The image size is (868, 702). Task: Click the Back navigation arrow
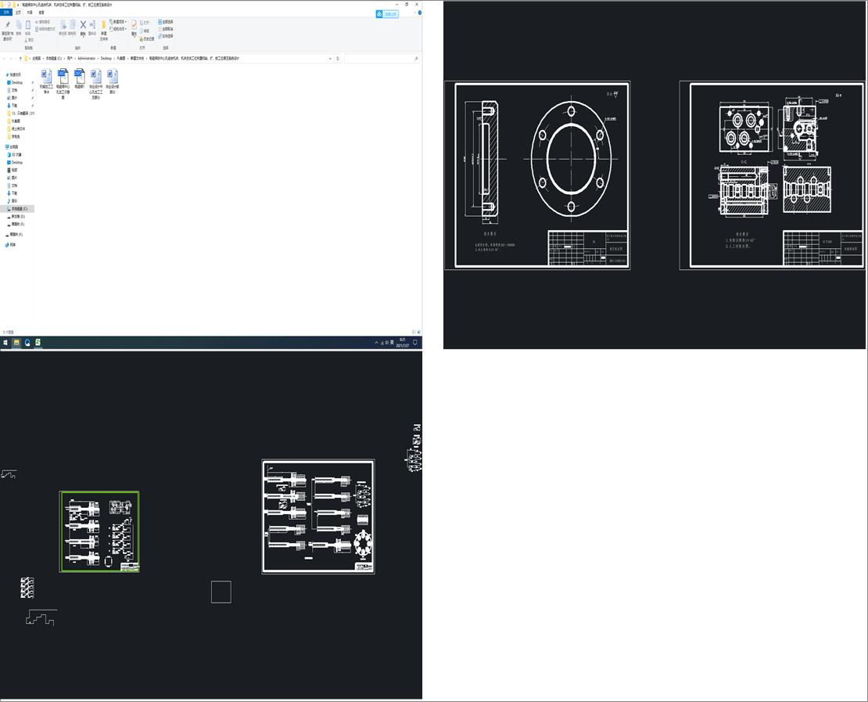pos(5,58)
